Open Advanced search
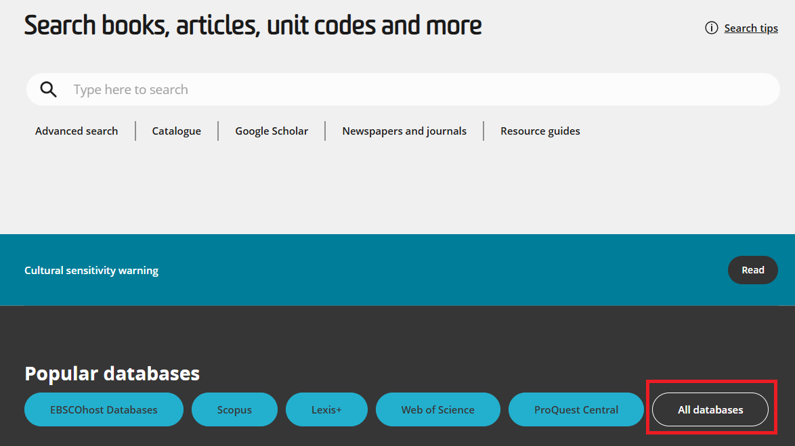 (77, 131)
